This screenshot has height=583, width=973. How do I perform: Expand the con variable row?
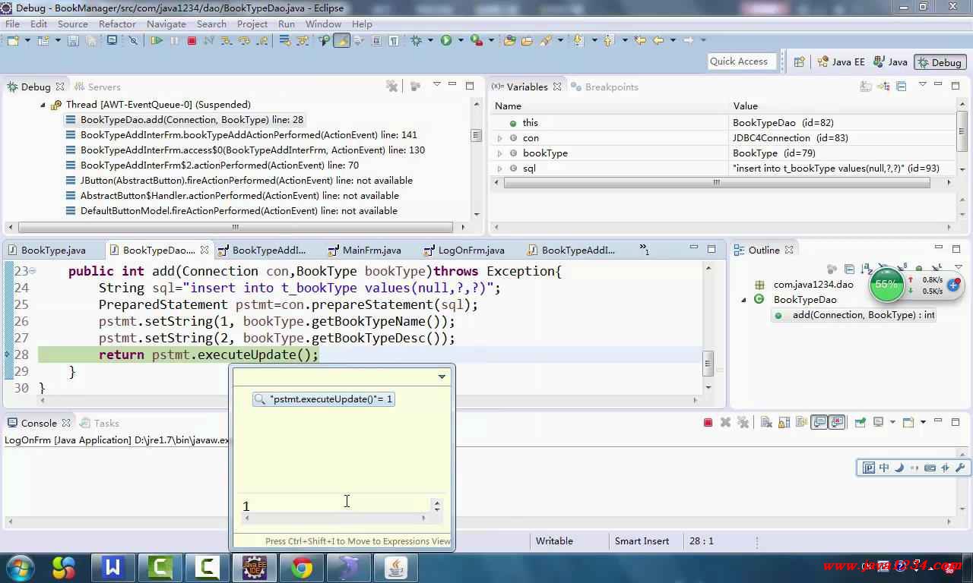coord(499,138)
